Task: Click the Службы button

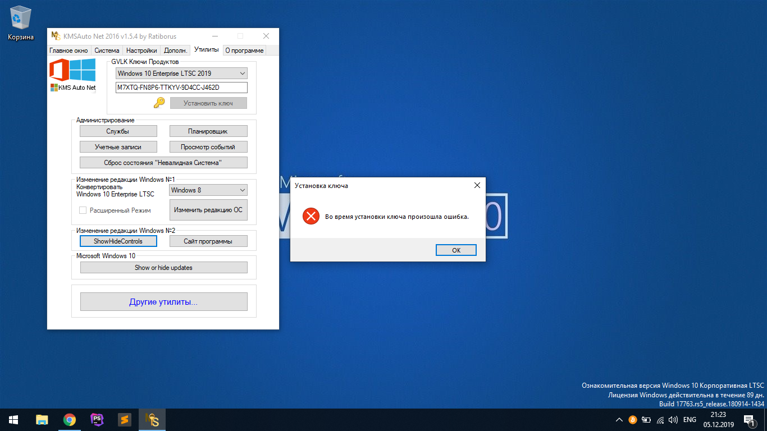Action: (x=118, y=131)
